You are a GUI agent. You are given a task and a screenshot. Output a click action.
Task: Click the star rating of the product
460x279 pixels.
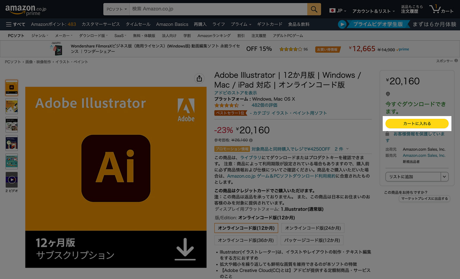pyautogui.click(x=226, y=105)
